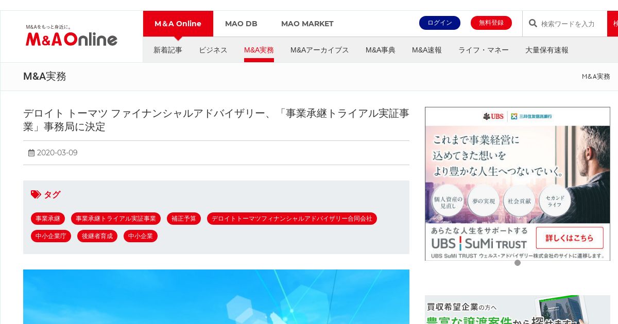Image resolution: width=618 pixels, height=324 pixels.
Task: Click the デロイトトーマツフィナンシャルアドバイザリー合同会社 tag
Action: pyautogui.click(x=292, y=219)
